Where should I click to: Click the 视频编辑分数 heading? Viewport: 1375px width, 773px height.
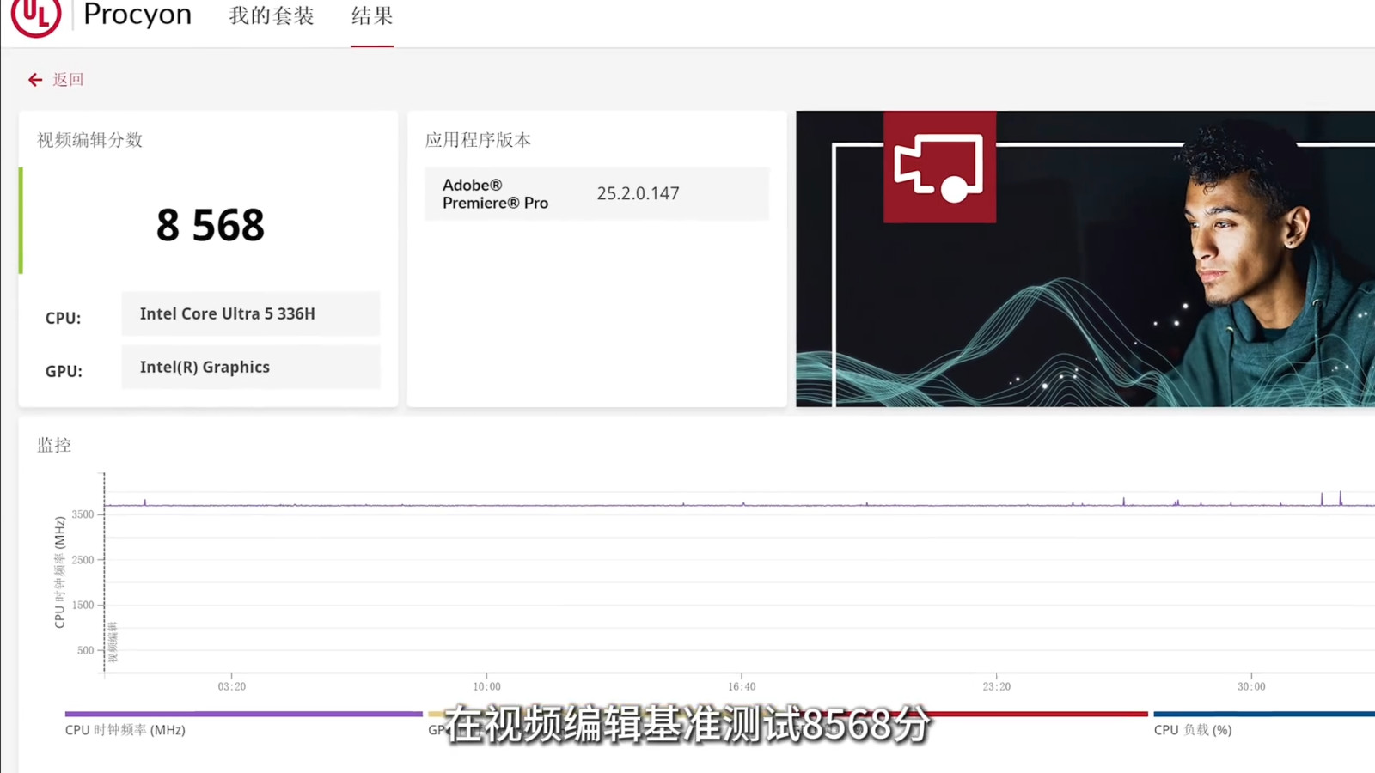click(89, 140)
